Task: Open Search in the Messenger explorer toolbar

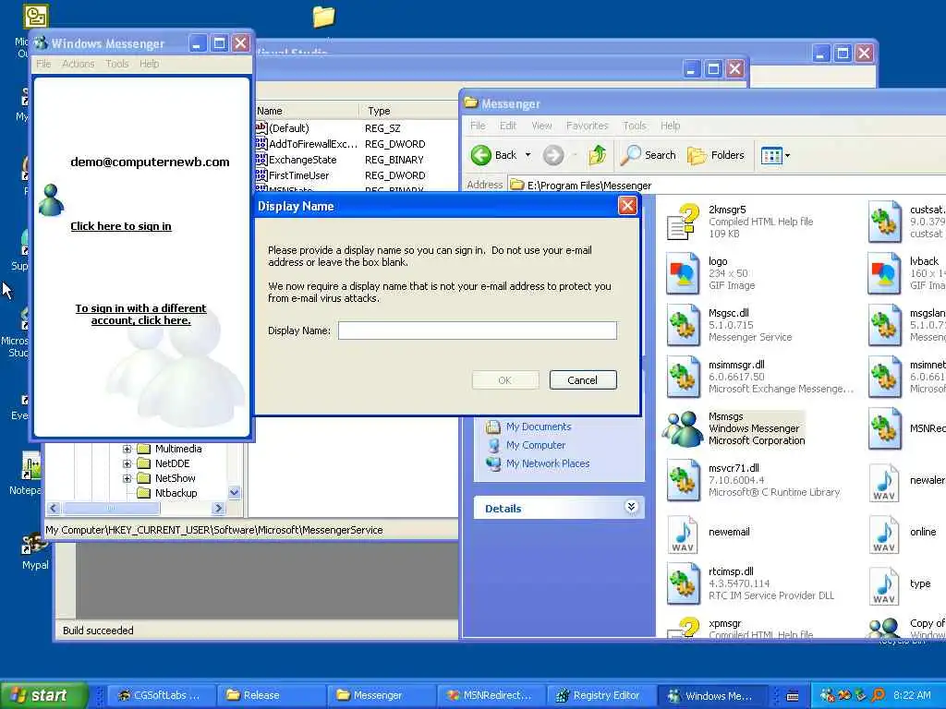Action: (x=648, y=155)
